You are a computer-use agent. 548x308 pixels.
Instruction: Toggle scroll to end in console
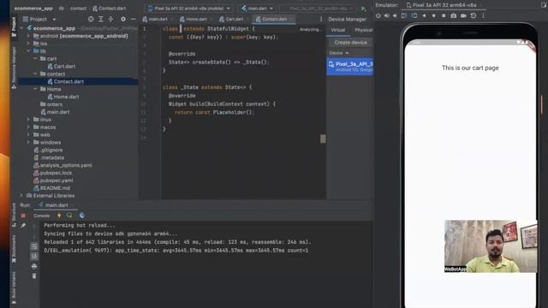tap(34, 257)
